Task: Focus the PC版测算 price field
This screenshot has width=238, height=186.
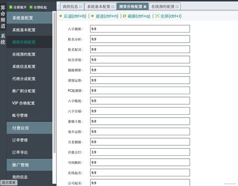Action: pyautogui.click(x=140, y=90)
